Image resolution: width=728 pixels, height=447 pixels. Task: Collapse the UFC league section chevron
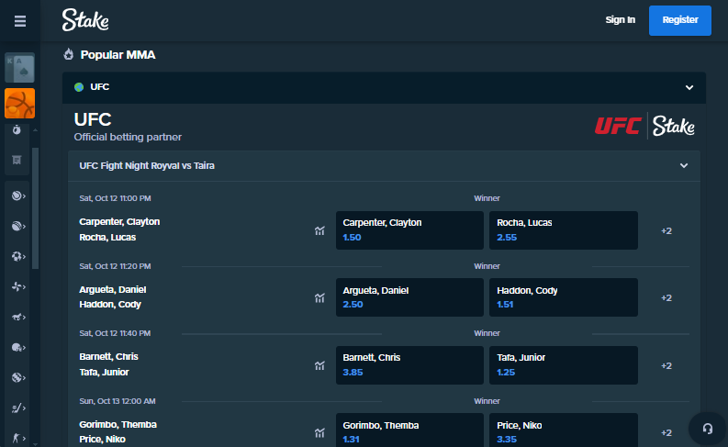(689, 87)
